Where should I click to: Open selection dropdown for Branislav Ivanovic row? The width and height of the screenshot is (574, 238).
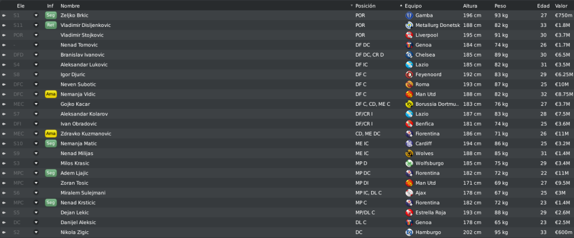(36, 55)
